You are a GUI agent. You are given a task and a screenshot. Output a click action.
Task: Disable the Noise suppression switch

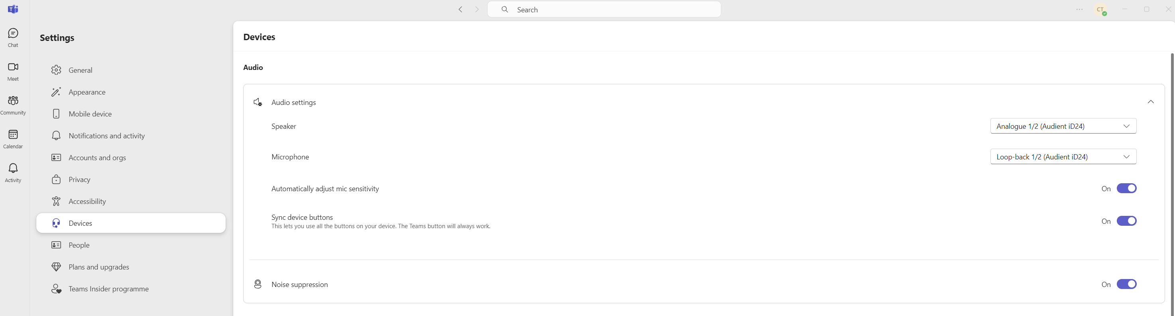pyautogui.click(x=1126, y=284)
